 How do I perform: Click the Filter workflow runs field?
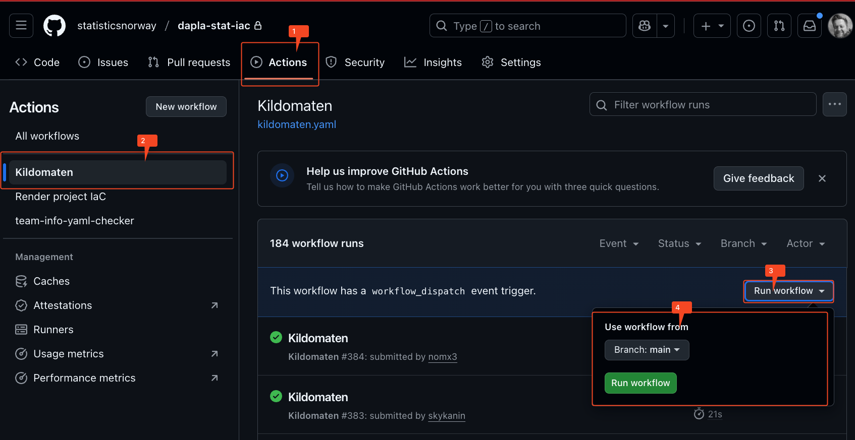pos(703,105)
